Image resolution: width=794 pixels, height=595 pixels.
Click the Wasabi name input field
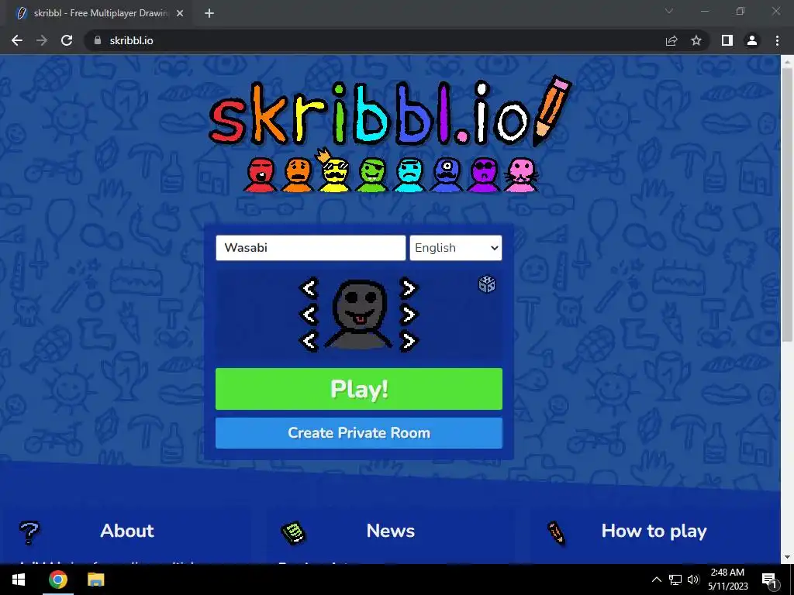click(310, 248)
